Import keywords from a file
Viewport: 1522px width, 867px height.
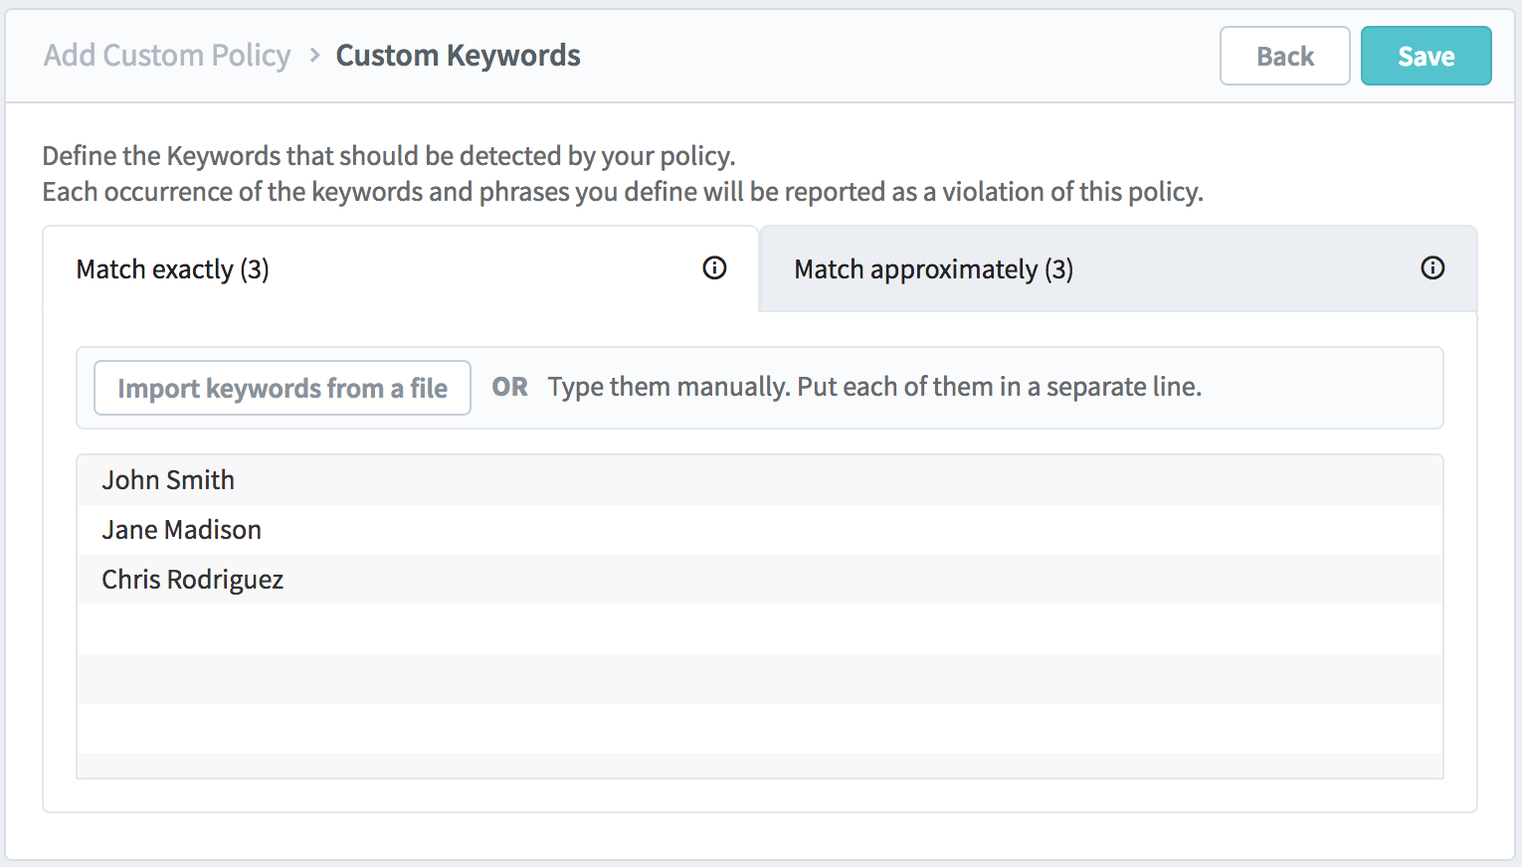tap(283, 388)
